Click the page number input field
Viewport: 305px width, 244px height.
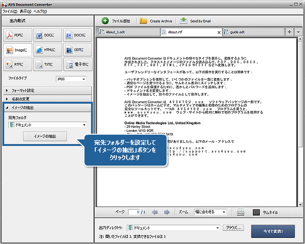tap(134, 212)
